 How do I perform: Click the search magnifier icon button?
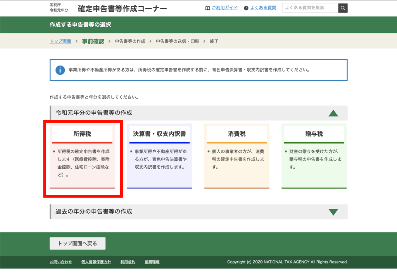click(x=343, y=8)
